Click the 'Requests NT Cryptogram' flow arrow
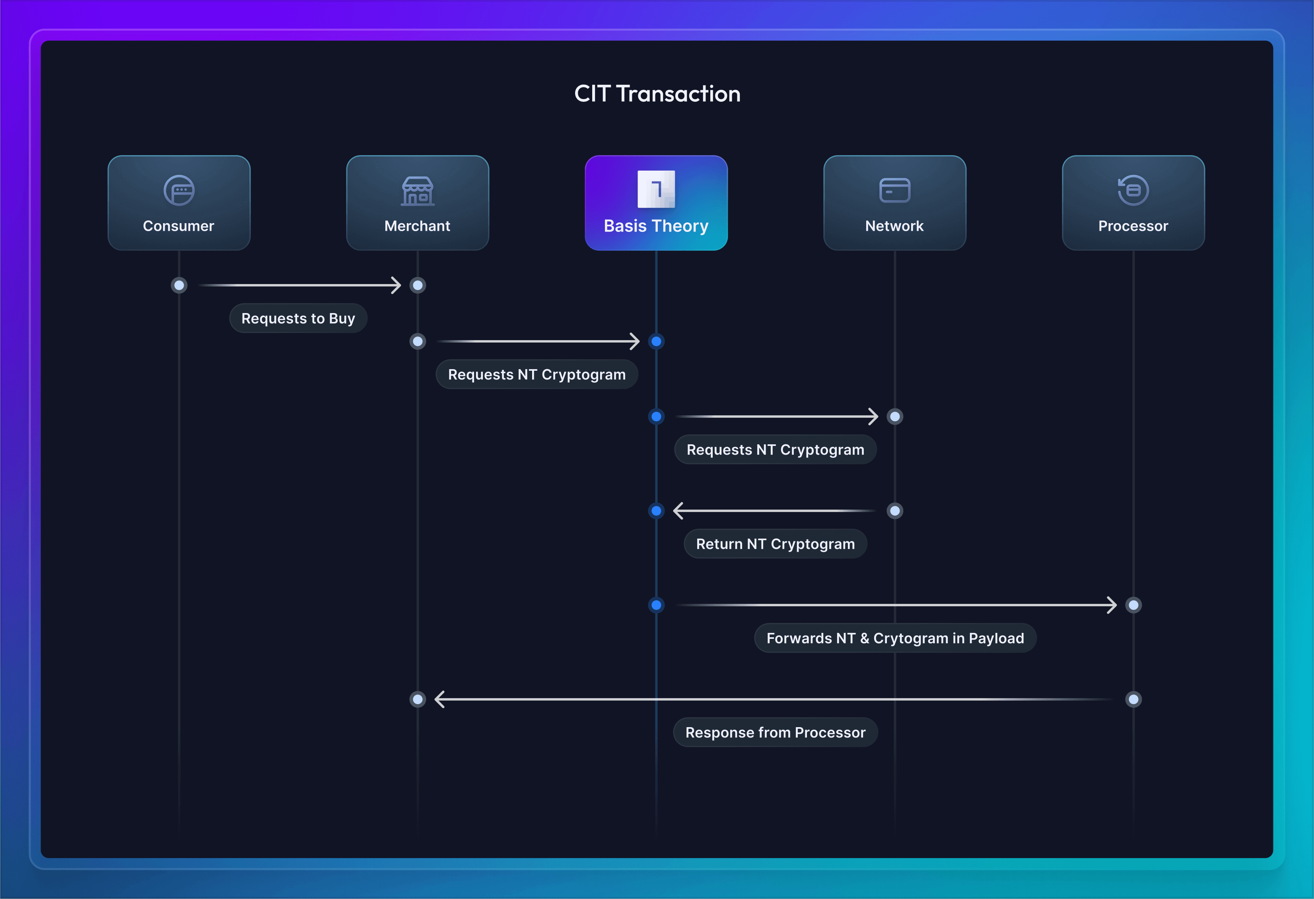The width and height of the screenshot is (1314, 899). pyautogui.click(x=535, y=341)
